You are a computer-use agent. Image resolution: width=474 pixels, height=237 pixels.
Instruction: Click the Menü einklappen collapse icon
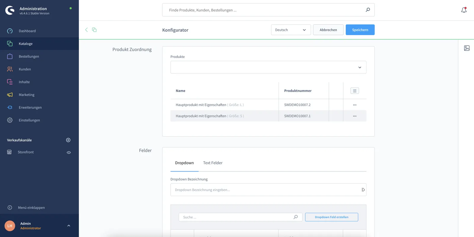point(10,208)
